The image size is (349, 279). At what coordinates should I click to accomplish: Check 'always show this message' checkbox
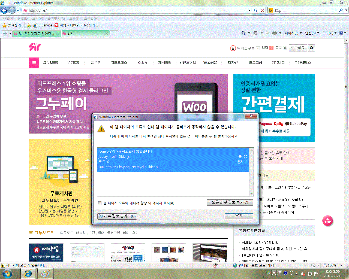click(x=100, y=203)
